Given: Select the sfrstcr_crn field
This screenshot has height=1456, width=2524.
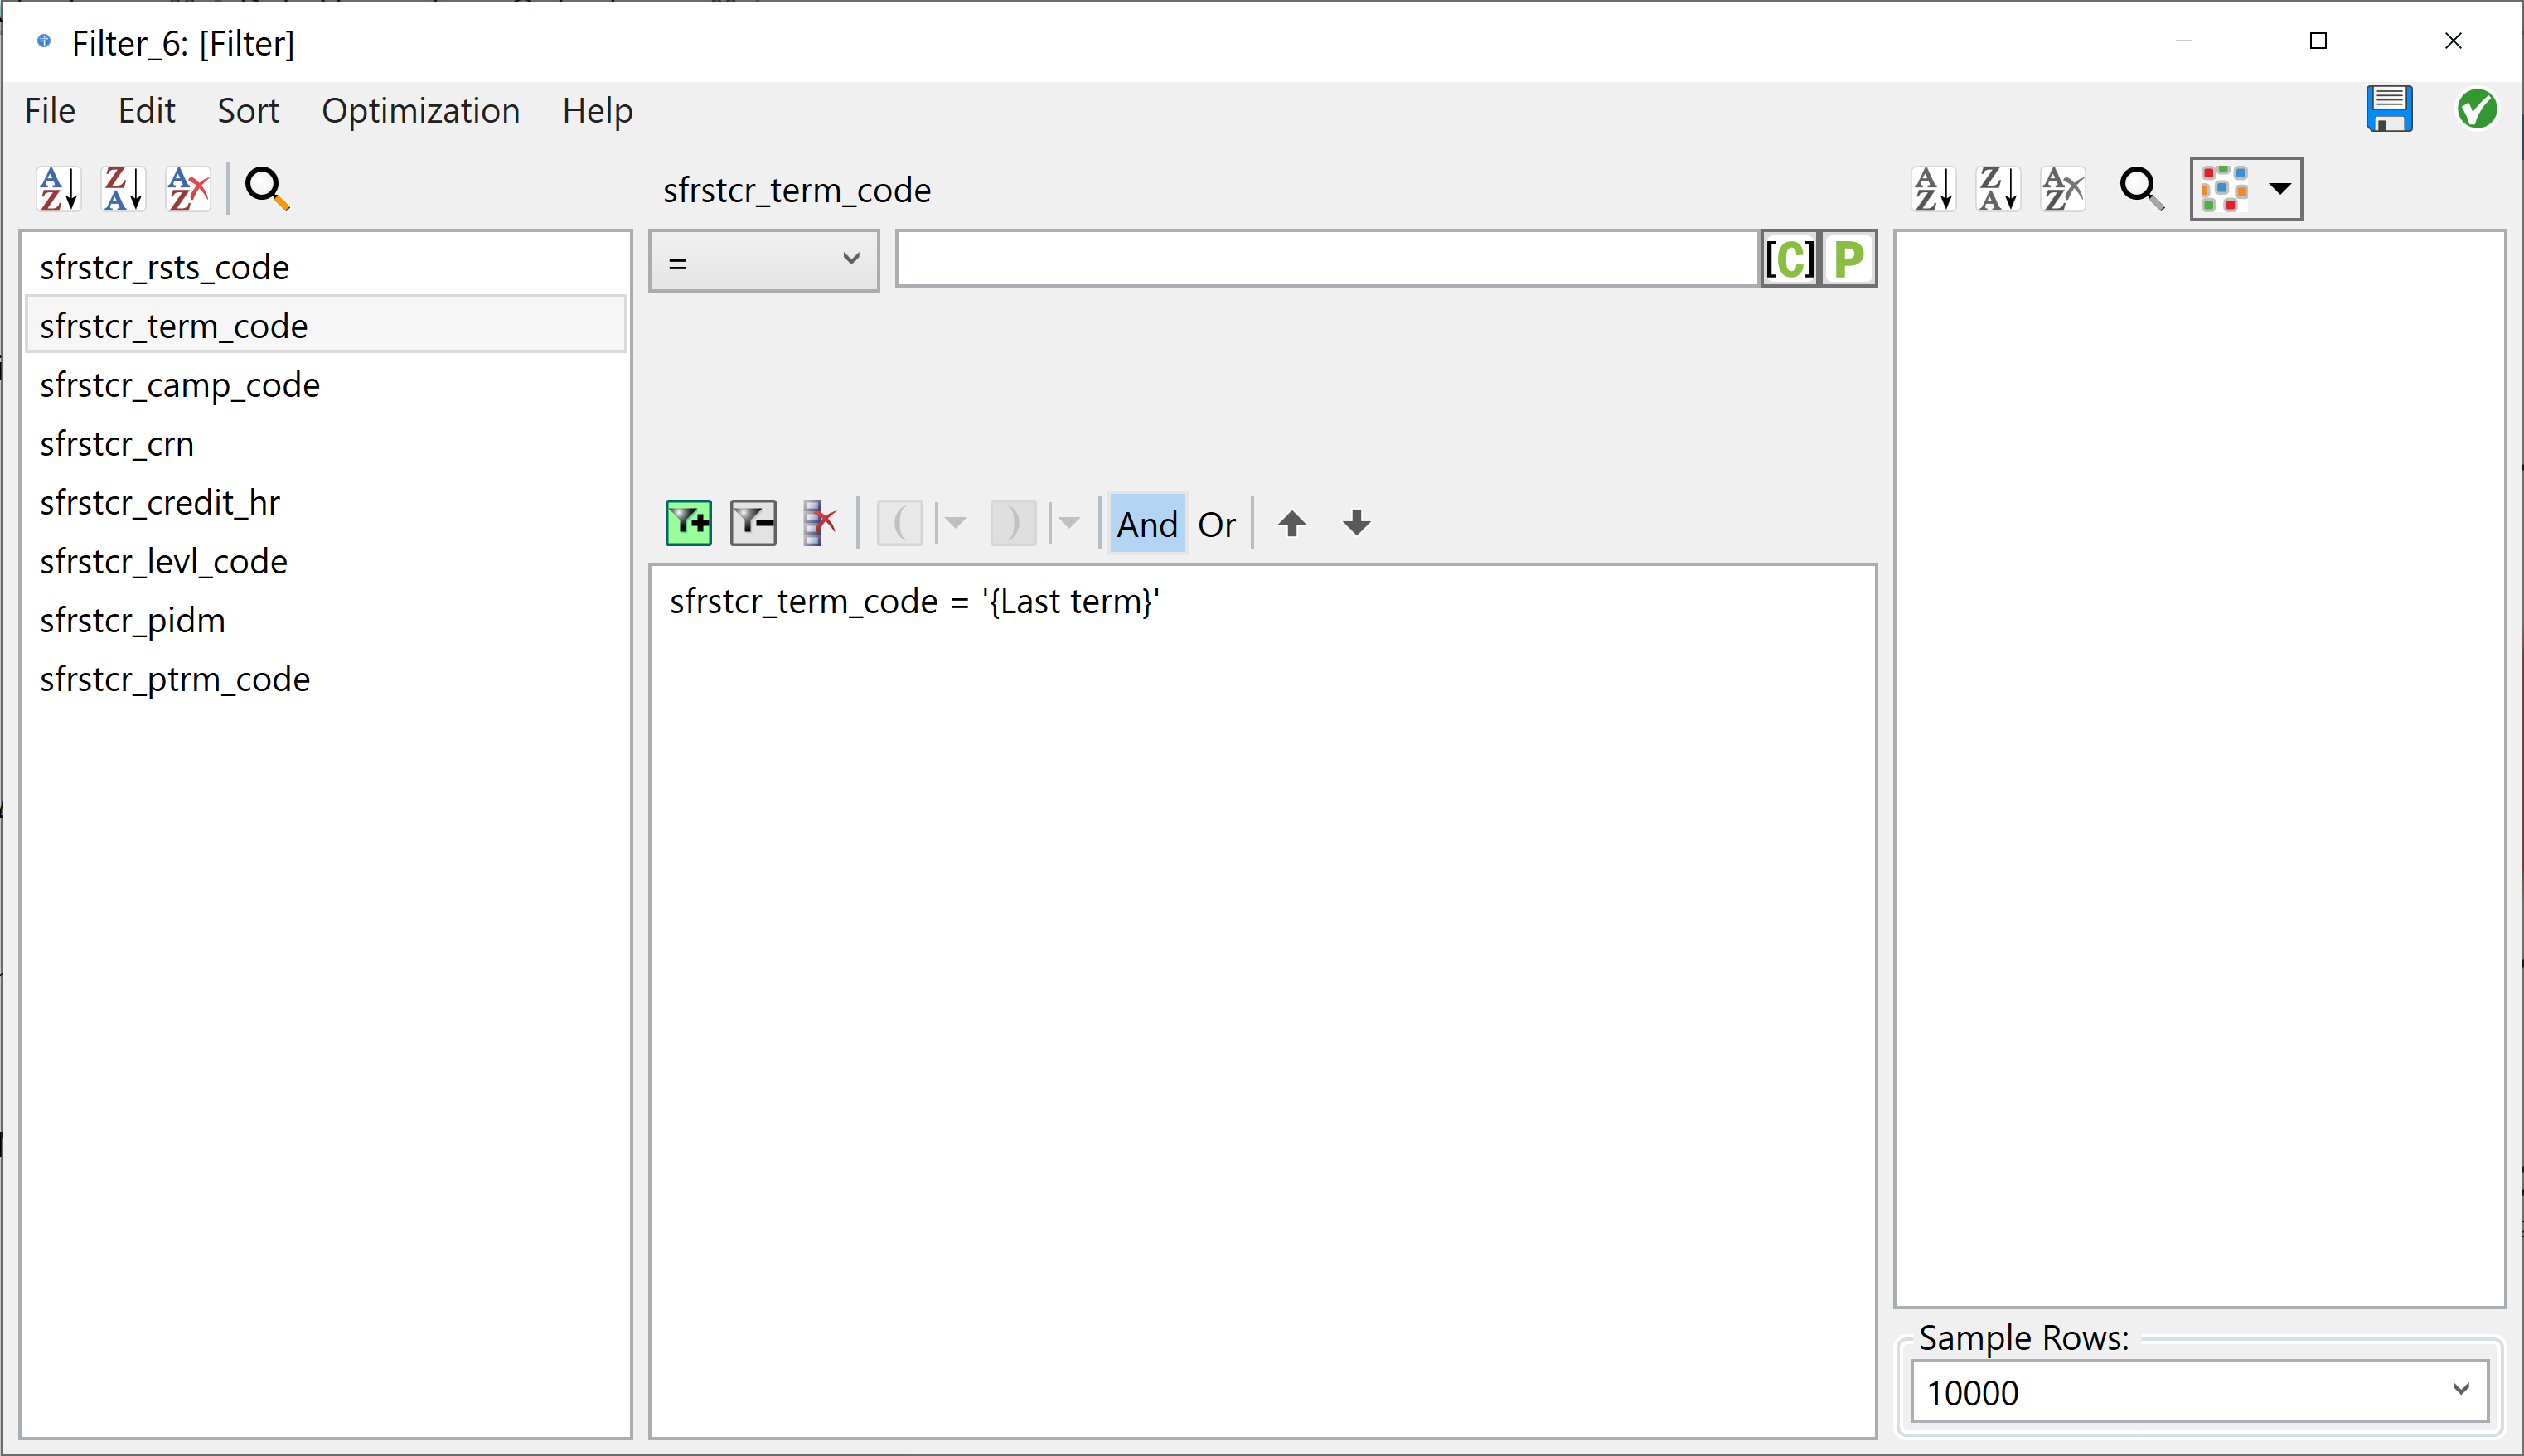Looking at the screenshot, I should (326, 443).
